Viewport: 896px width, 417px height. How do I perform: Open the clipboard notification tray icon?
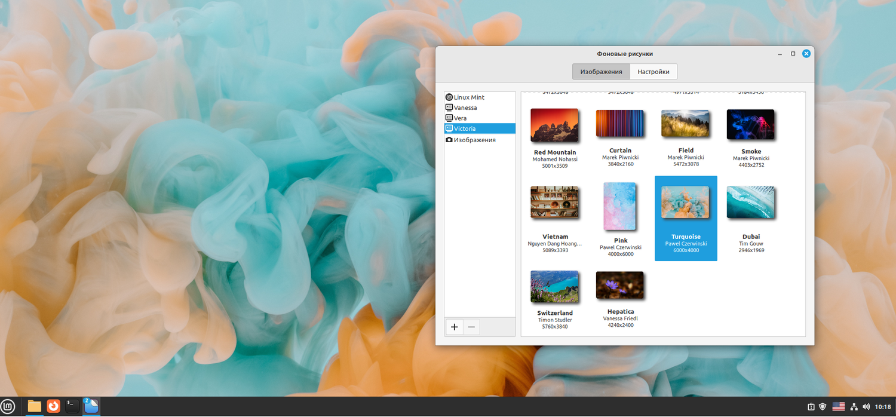pyautogui.click(x=811, y=407)
